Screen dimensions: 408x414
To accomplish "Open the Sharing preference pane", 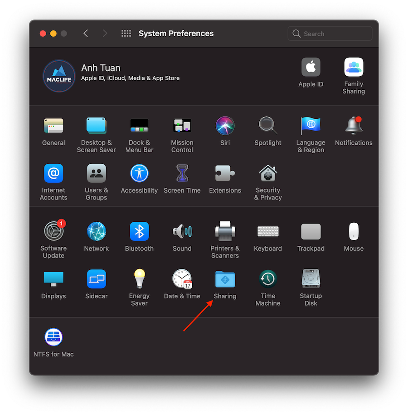I will (225, 279).
